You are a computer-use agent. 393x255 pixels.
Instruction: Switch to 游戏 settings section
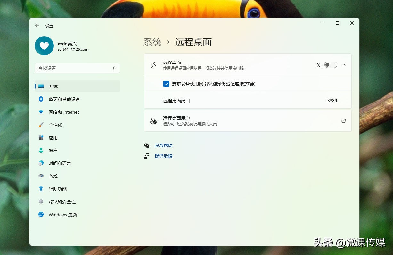tap(41, 176)
